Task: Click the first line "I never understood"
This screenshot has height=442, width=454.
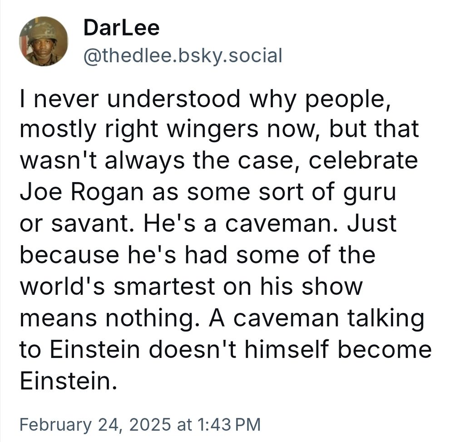Action: 130,98
